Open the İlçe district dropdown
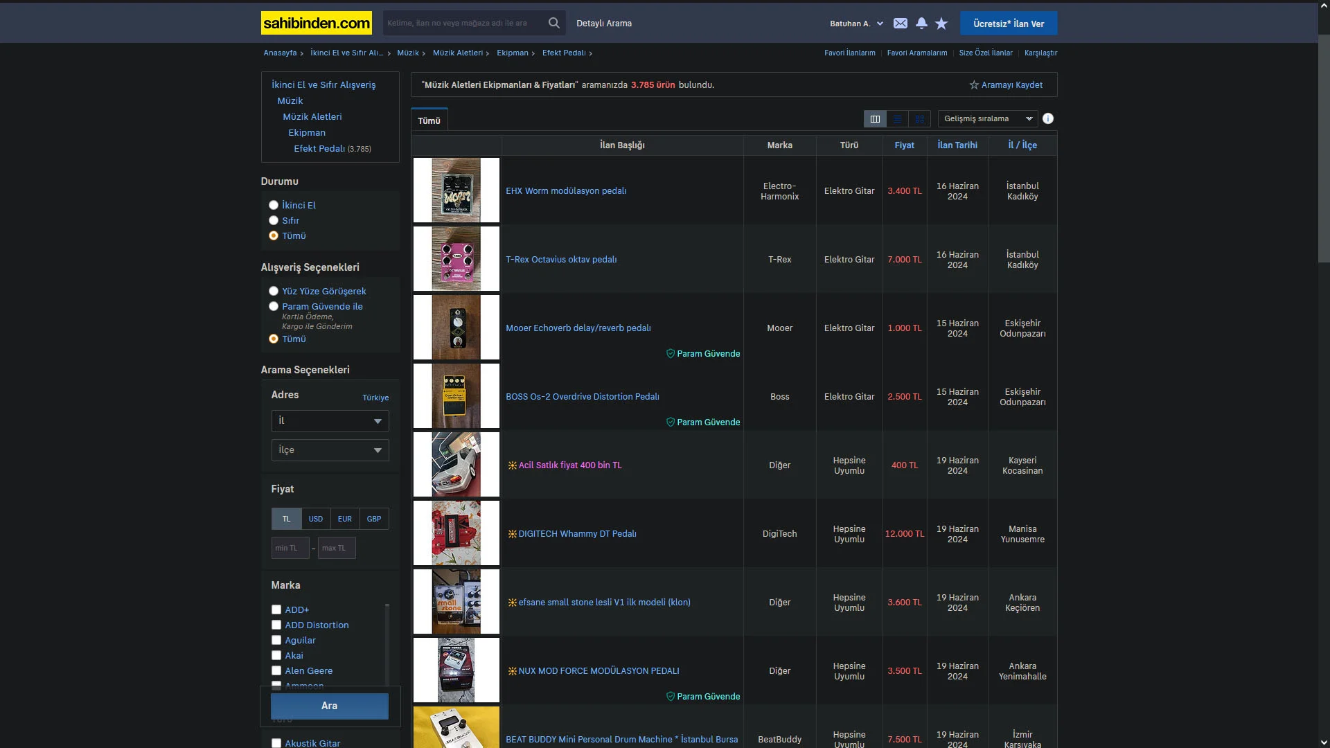The width and height of the screenshot is (1330, 748). coord(330,450)
